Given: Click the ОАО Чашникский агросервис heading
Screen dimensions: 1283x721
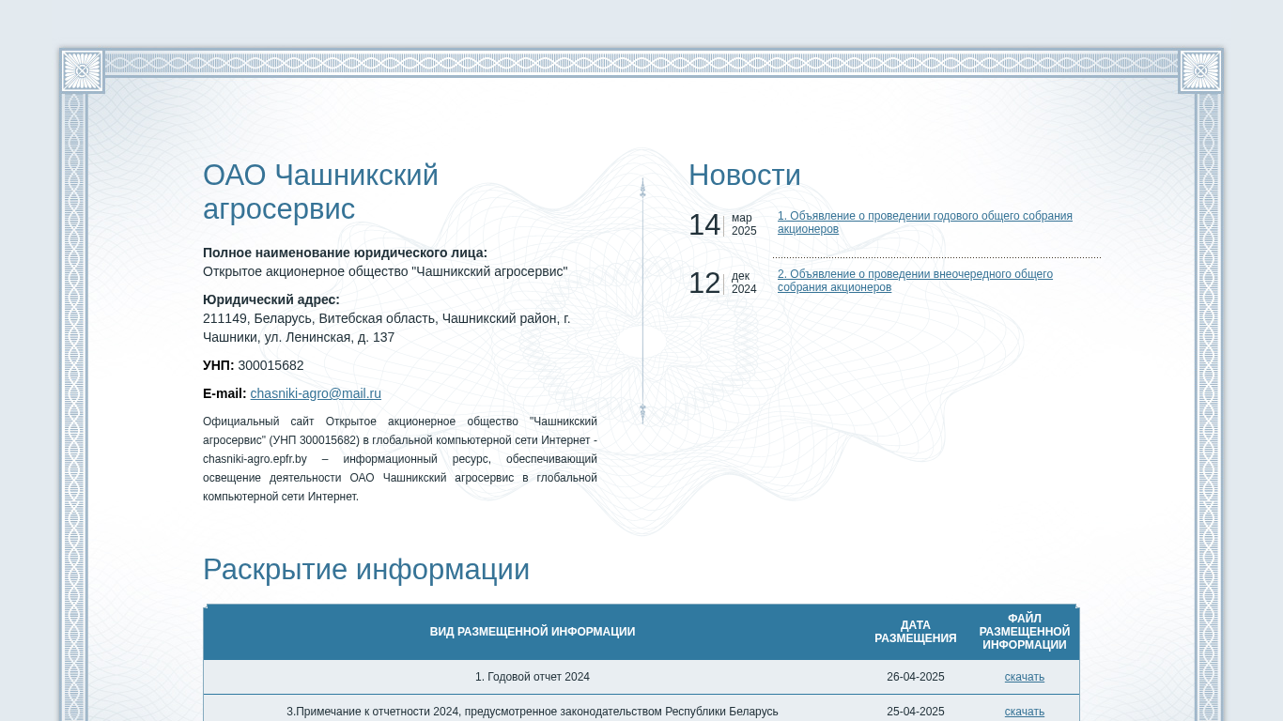Looking at the screenshot, I should pos(320,192).
